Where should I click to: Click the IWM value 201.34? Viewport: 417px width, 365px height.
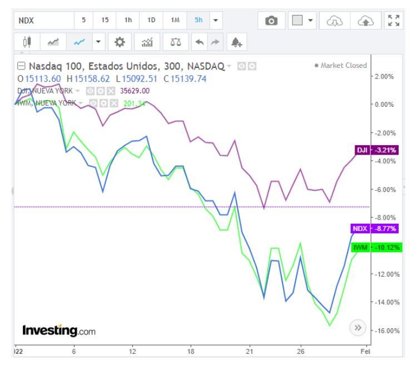135,103
